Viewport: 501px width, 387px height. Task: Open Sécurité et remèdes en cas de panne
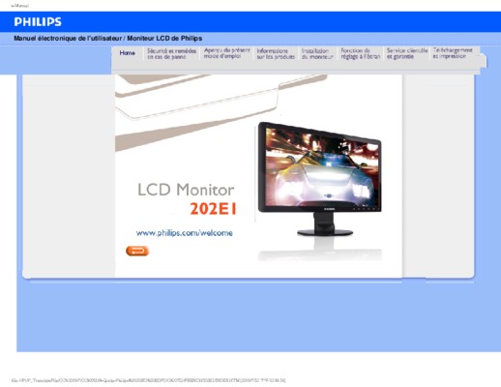pos(171,54)
